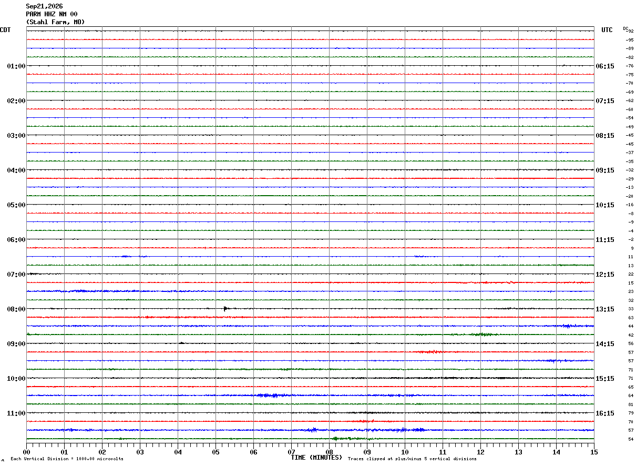Select the CDT timezone label
This screenshot has height=466, width=636.
pyautogui.click(x=5, y=30)
